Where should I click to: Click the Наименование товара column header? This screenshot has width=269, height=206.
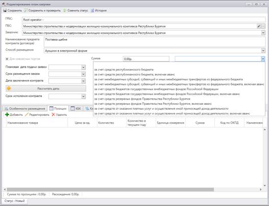click(x=22, y=123)
